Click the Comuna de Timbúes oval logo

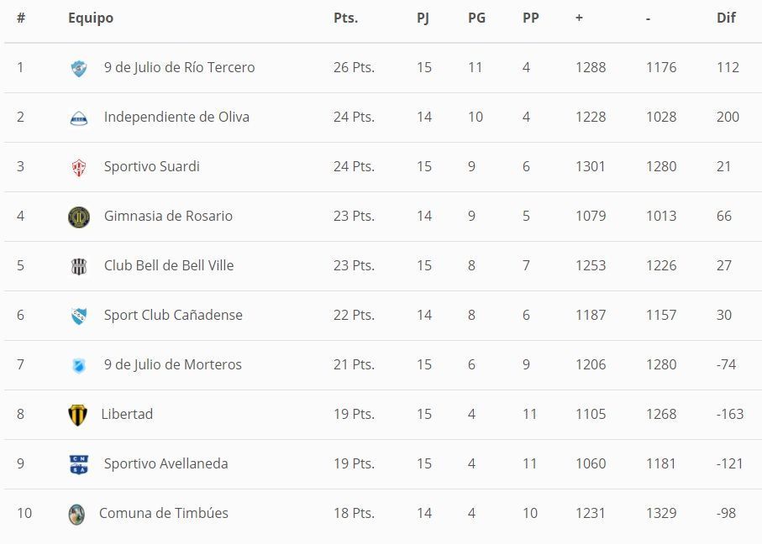coord(76,514)
